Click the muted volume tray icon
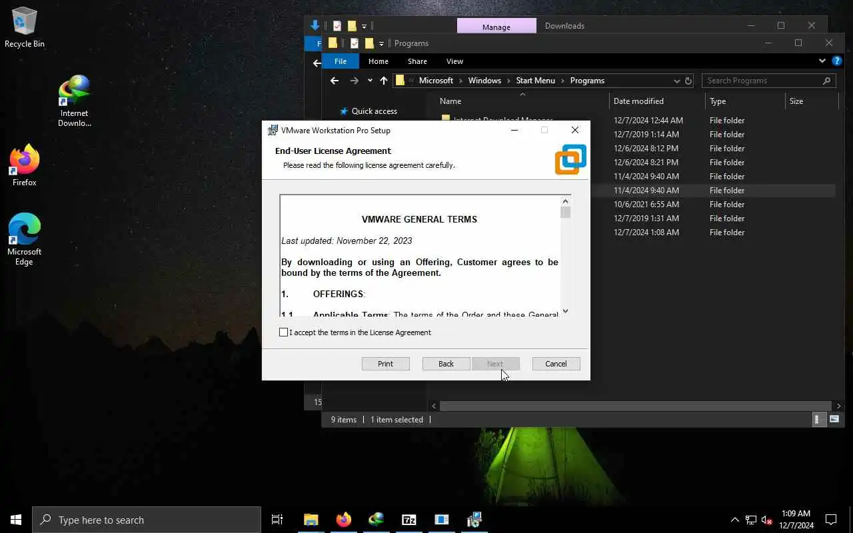Image resolution: width=853 pixels, height=533 pixels. pyautogui.click(x=767, y=520)
